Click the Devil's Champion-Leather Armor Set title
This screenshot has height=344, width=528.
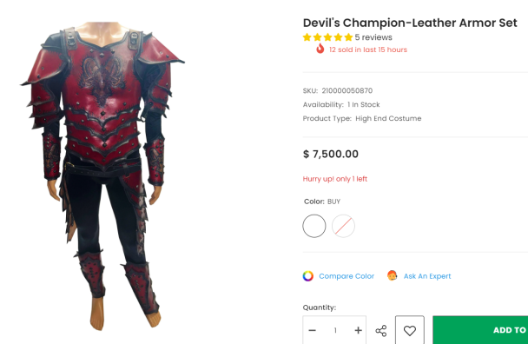click(x=410, y=23)
